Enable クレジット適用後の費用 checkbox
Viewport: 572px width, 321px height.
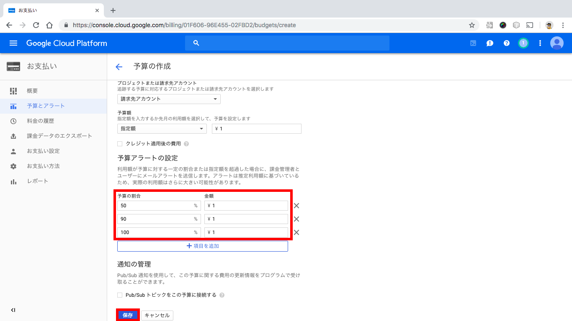[119, 143]
